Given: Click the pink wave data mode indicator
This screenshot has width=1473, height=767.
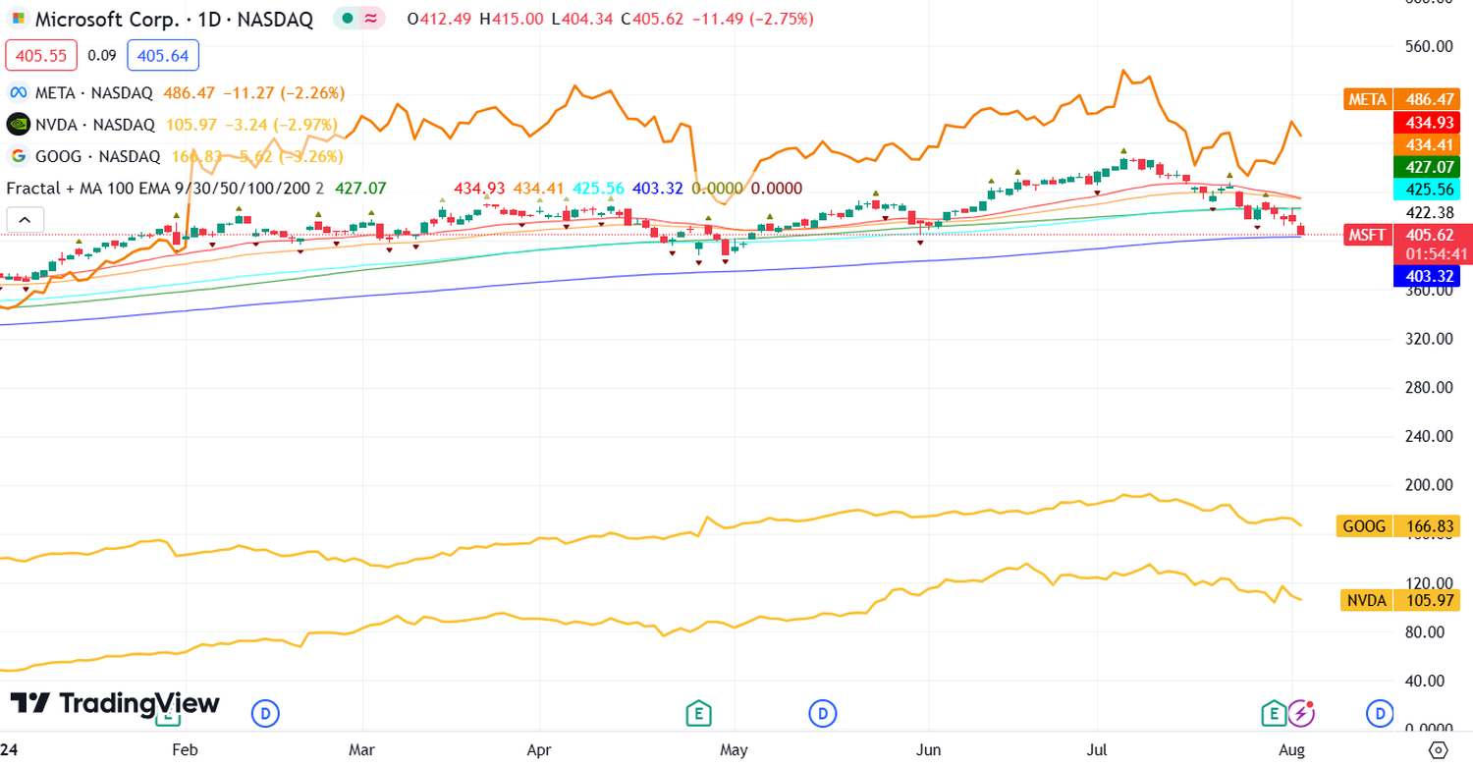Looking at the screenshot, I should [370, 19].
